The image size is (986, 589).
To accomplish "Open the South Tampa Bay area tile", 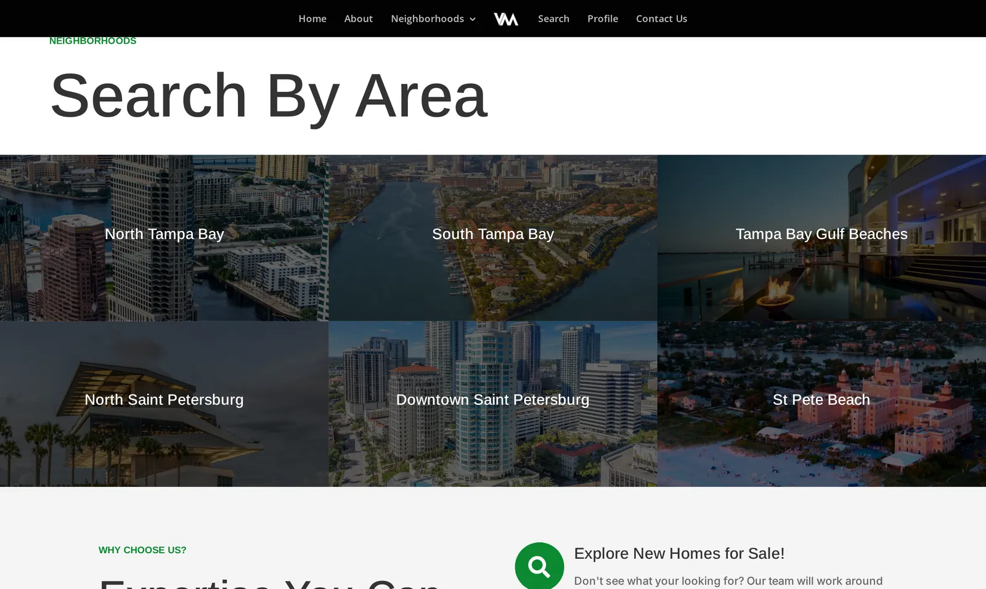I will click(x=493, y=237).
